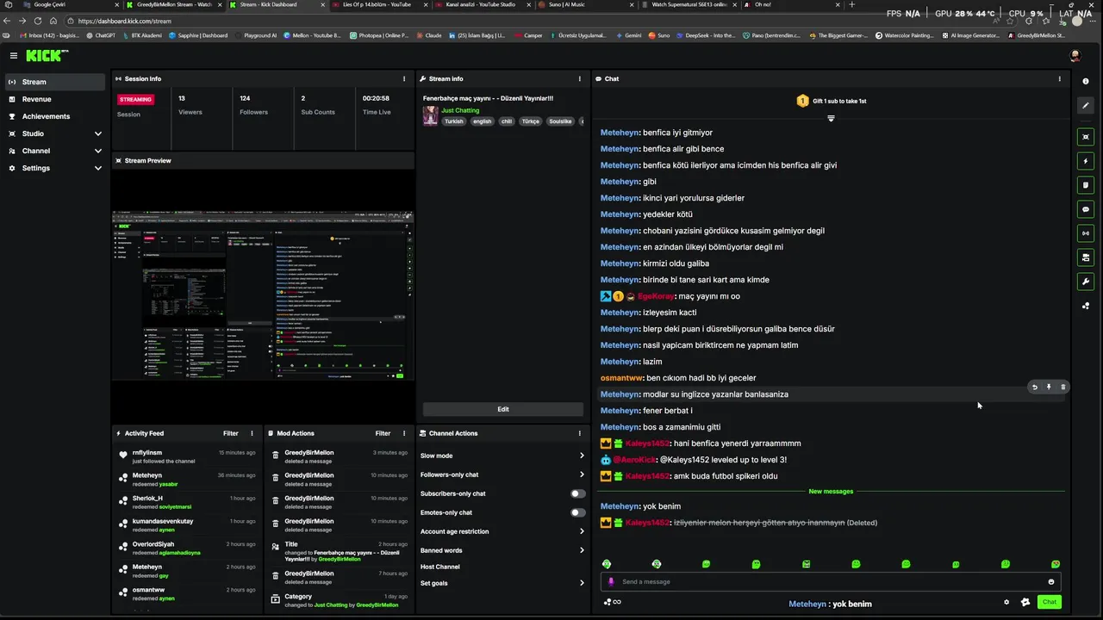Image resolution: width=1103 pixels, height=620 pixels.
Task: Click the pin icon on hovered chat message
Action: [1049, 387]
